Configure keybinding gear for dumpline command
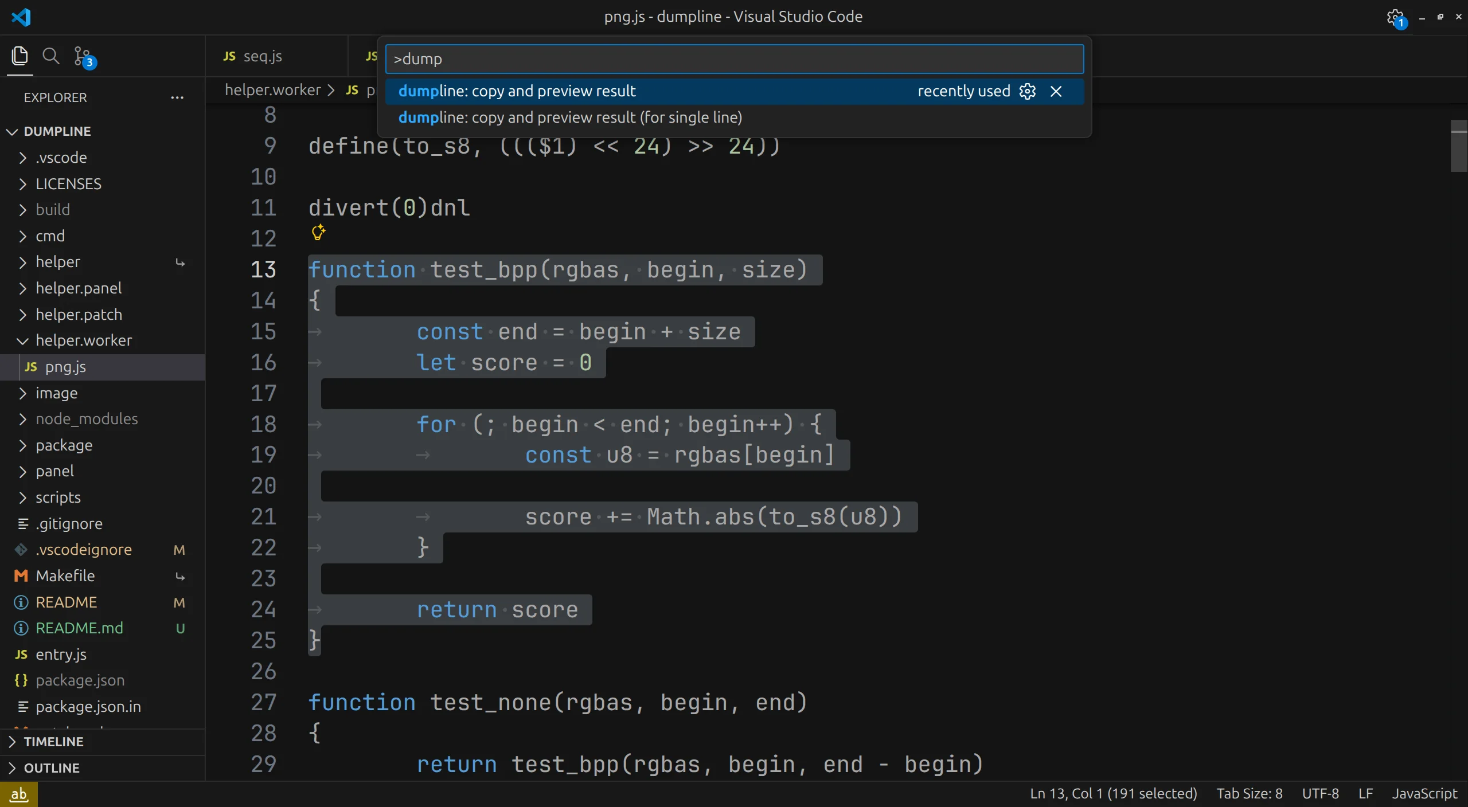Image resolution: width=1468 pixels, height=807 pixels. click(1028, 91)
